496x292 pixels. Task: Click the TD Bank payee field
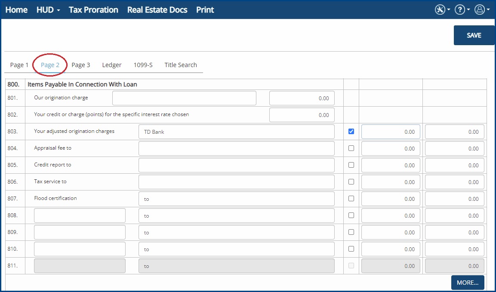click(x=236, y=132)
